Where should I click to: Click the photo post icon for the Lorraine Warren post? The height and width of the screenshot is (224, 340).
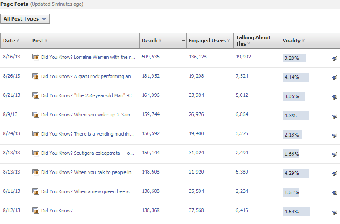pyautogui.click(x=35, y=57)
